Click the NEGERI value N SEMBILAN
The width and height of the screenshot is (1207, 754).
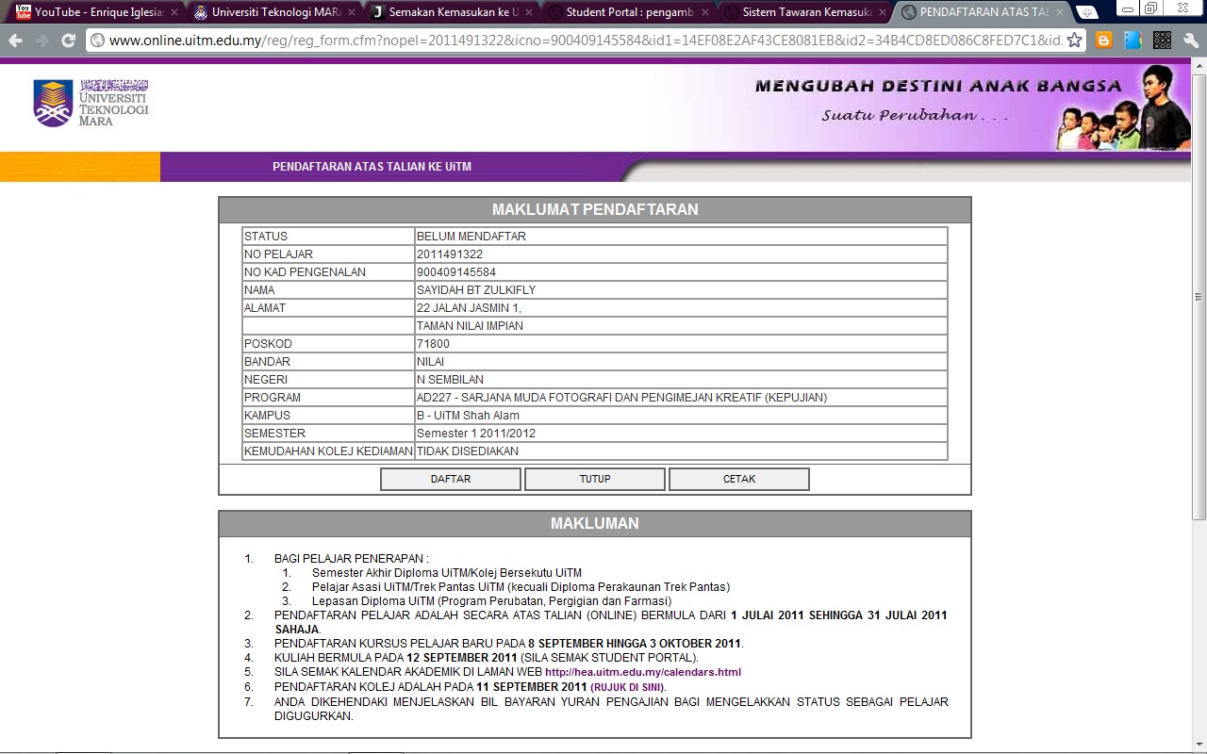(x=450, y=380)
